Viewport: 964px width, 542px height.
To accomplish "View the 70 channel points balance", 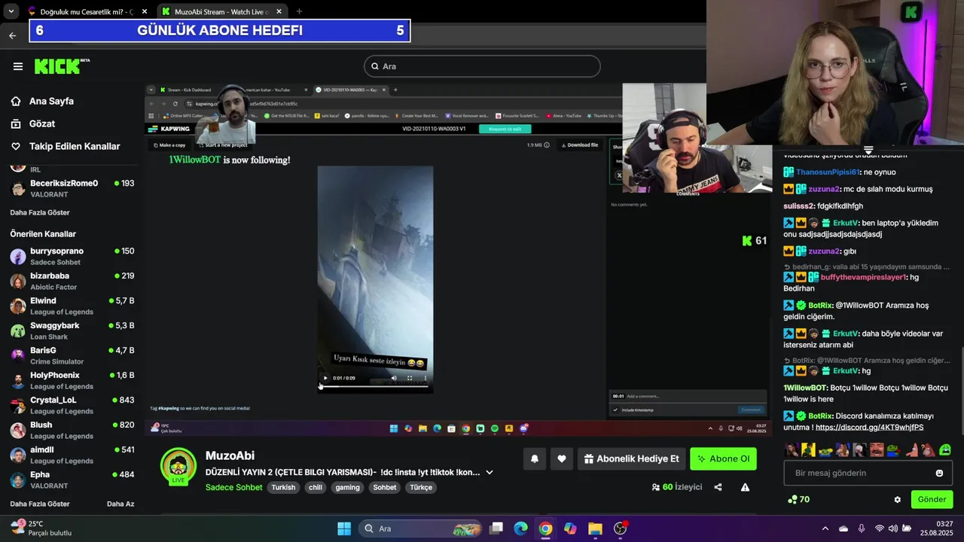I will (x=798, y=499).
